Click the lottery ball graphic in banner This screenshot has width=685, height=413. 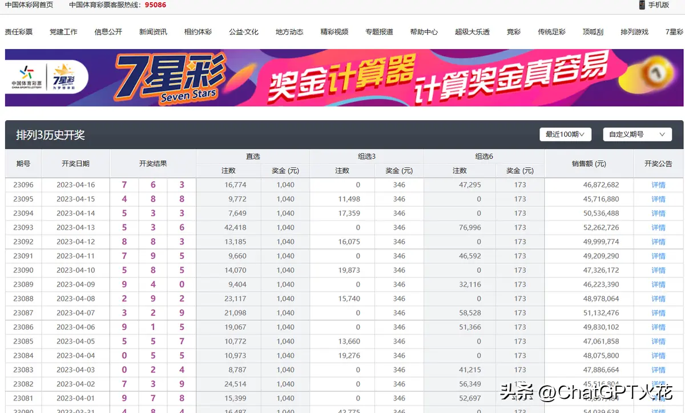tap(656, 74)
